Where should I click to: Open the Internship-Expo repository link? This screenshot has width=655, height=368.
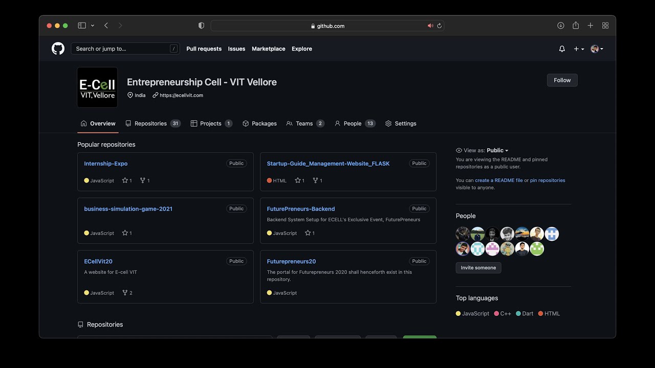point(106,164)
